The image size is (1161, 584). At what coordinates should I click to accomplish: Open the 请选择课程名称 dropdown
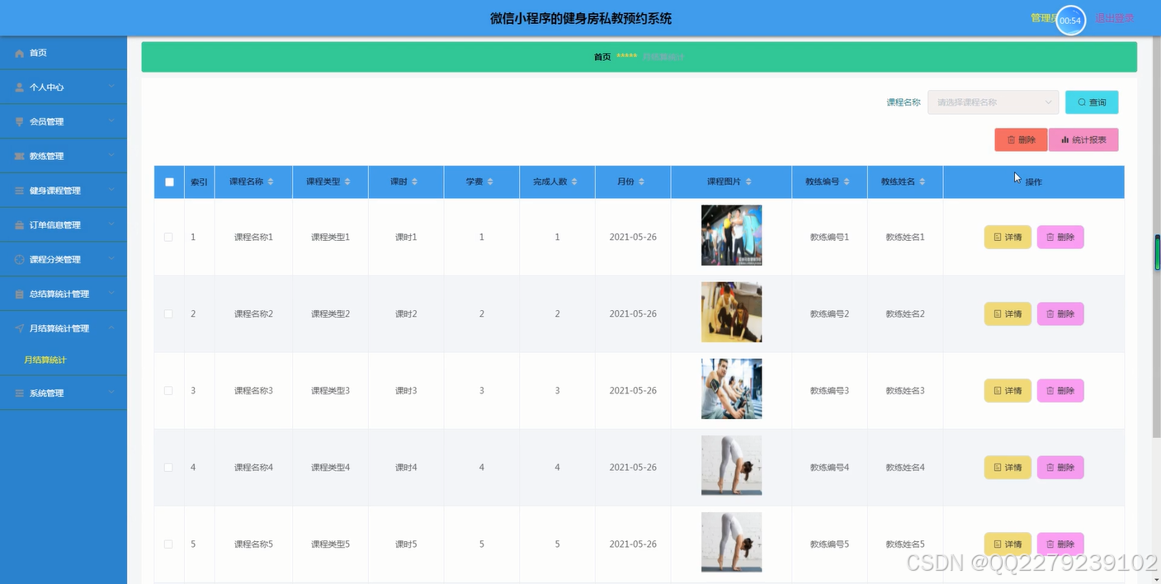click(993, 101)
